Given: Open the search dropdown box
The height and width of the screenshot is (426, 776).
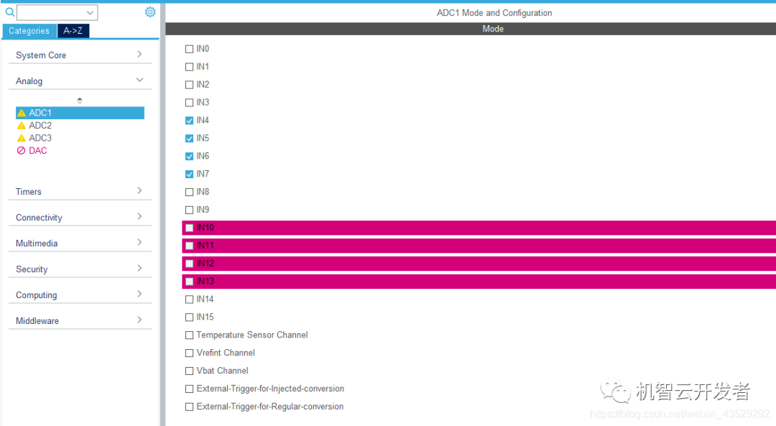Looking at the screenshot, I should 57,12.
